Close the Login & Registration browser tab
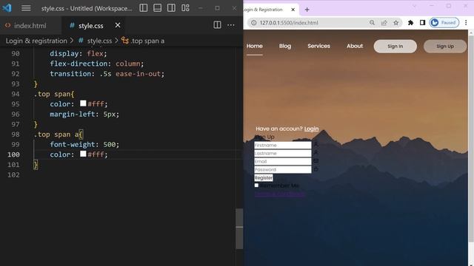474x266 pixels. pos(293,10)
